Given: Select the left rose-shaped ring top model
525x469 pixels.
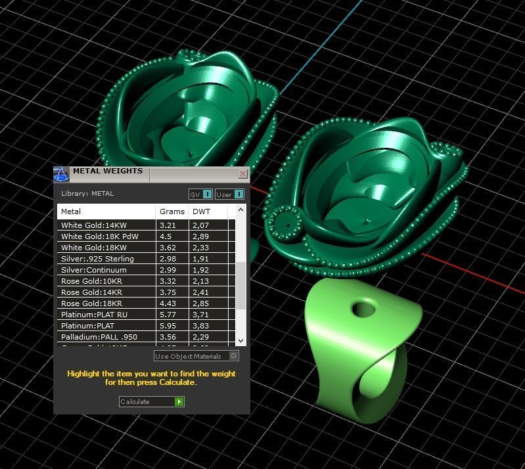Looking at the screenshot, I should pyautogui.click(x=187, y=110).
